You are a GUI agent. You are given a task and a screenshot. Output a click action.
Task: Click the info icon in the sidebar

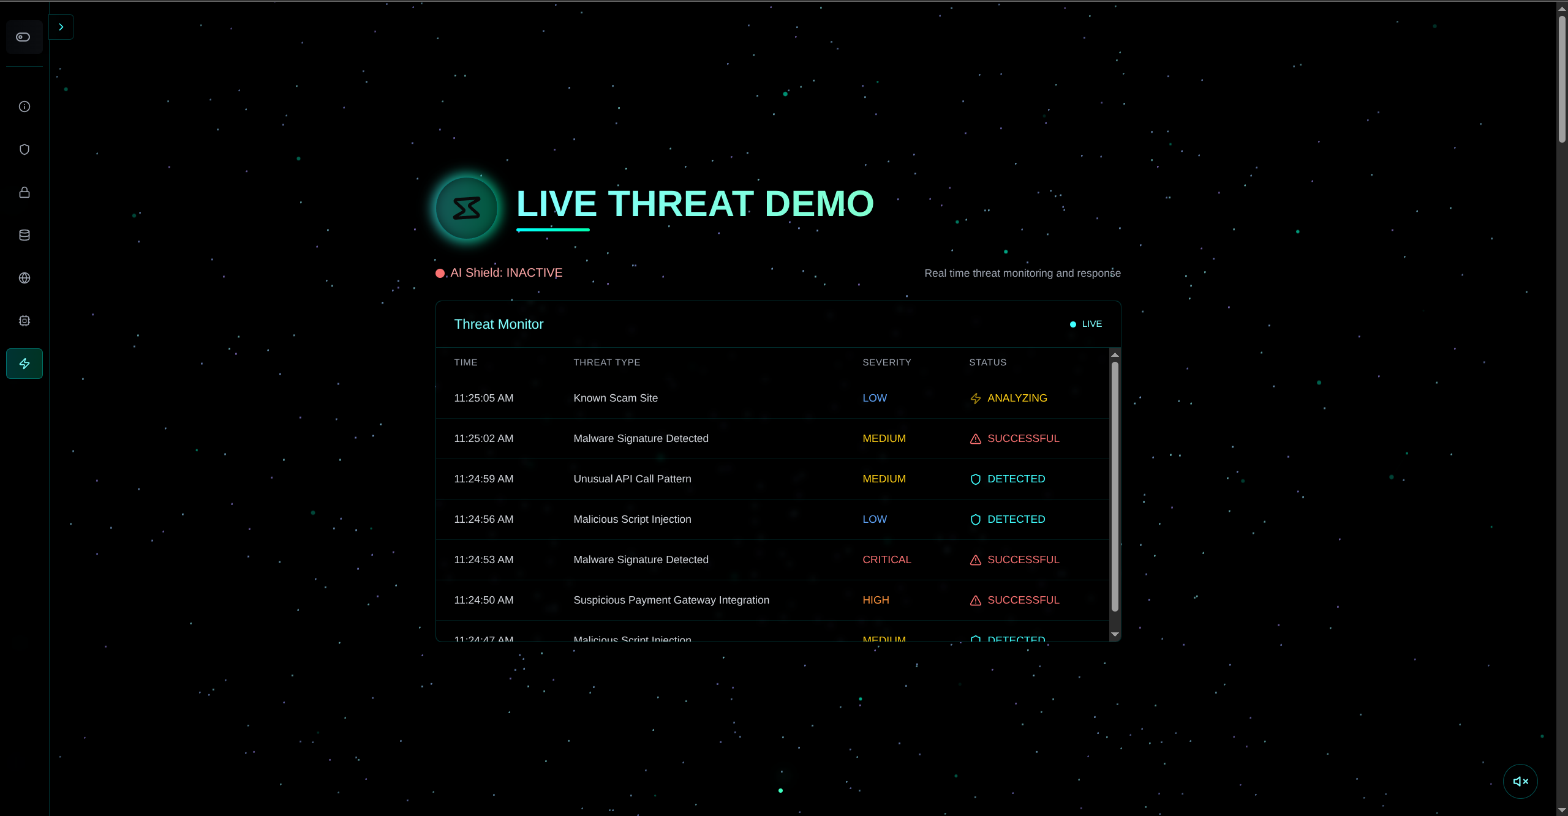pyautogui.click(x=24, y=106)
